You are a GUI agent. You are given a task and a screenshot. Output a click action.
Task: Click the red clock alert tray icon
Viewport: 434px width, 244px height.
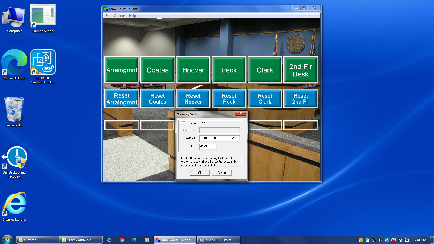[x=394, y=240]
